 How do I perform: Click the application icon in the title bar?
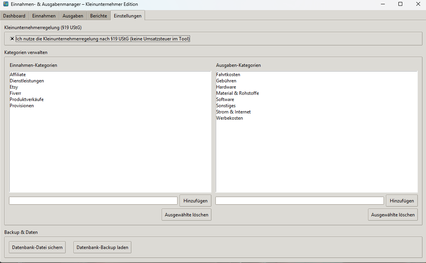5,4
